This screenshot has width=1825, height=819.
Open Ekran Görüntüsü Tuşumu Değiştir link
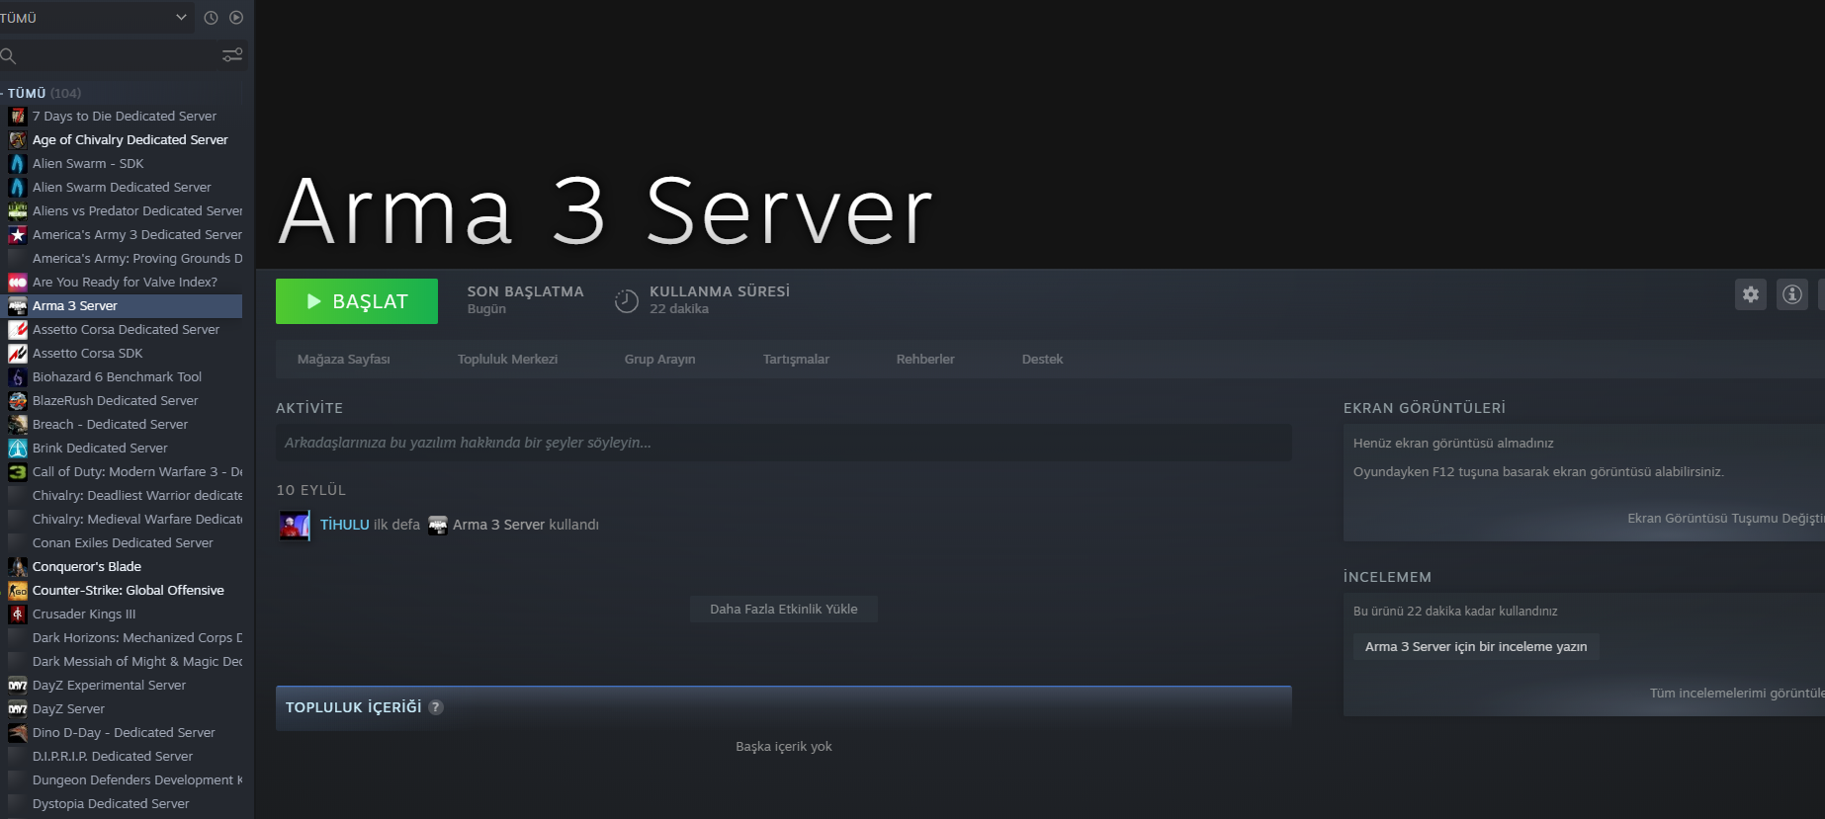pos(1725,519)
